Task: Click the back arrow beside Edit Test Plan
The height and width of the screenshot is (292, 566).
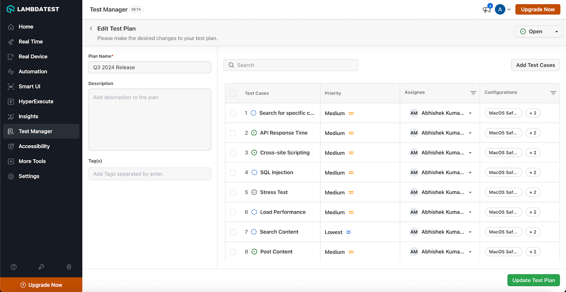Action: point(91,29)
